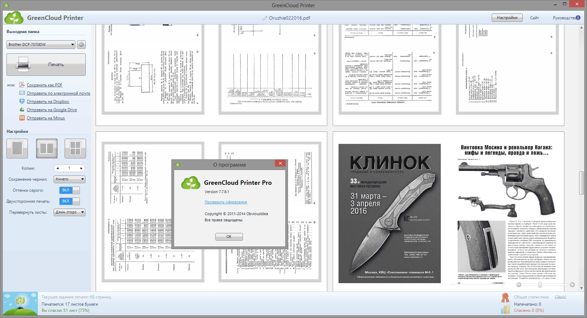Image resolution: width=587 pixels, height=318 pixels.
Task: Click the zoom in plus icon
Action: [572, 285]
